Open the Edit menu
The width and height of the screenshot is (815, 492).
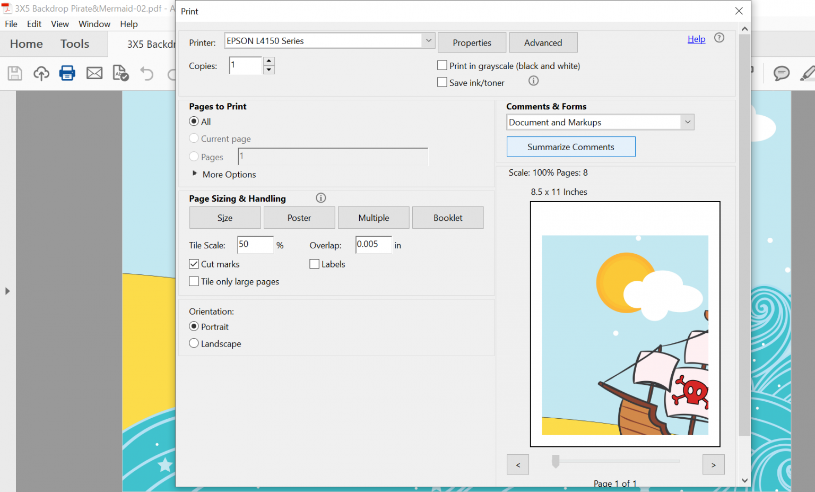[34, 23]
